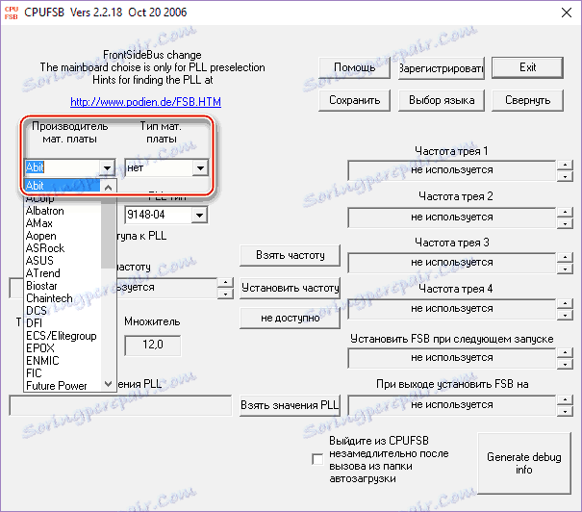Click the Установить частоту button
Viewport: 582px width, 512px height.
290,288
